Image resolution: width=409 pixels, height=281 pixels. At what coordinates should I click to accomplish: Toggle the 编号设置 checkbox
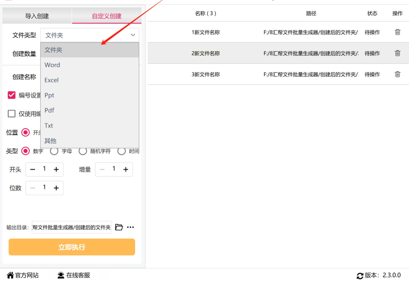coord(11,95)
